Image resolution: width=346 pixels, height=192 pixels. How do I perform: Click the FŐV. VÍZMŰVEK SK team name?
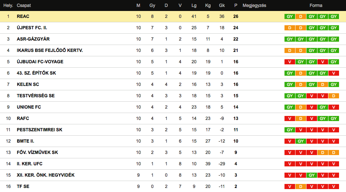pyautogui.click(x=37, y=153)
